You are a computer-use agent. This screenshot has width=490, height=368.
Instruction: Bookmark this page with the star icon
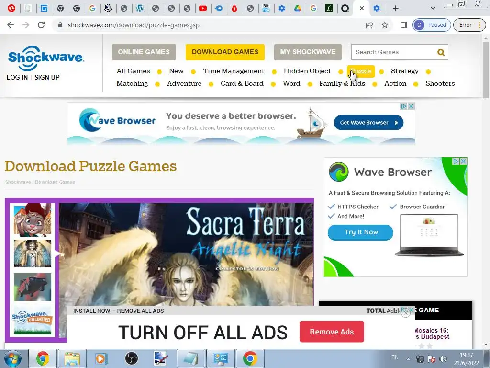(385, 25)
